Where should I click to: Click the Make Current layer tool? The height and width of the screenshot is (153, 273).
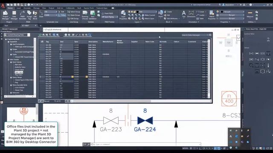tap(148, 15)
